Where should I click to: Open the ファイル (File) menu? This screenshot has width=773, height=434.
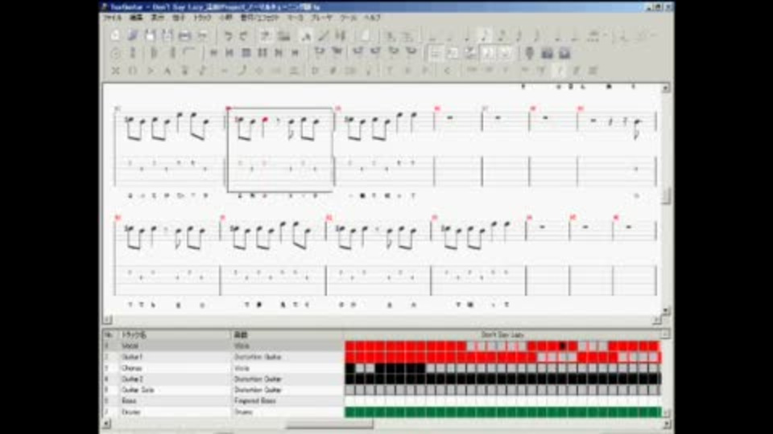[113, 17]
